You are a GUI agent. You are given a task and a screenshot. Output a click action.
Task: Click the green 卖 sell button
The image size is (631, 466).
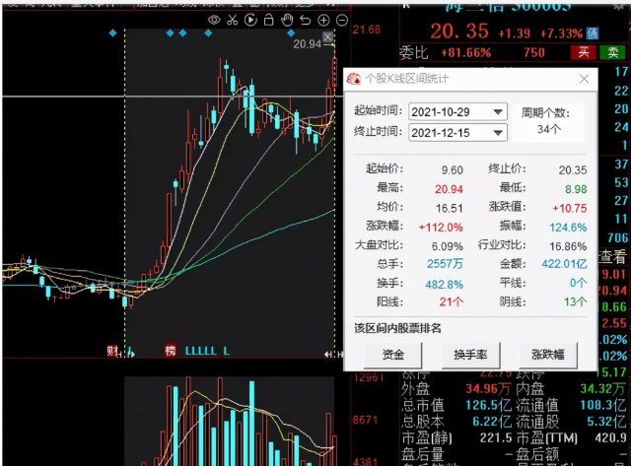[x=613, y=52]
